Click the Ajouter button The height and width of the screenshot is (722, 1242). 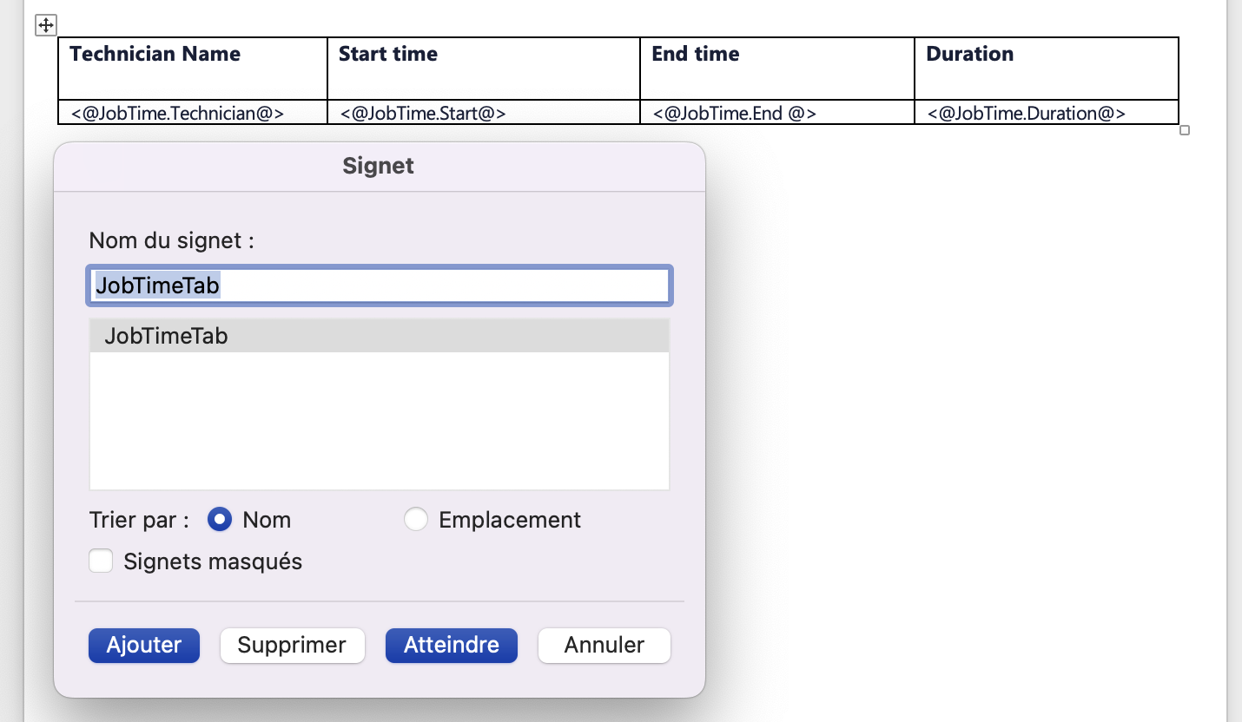tap(144, 646)
